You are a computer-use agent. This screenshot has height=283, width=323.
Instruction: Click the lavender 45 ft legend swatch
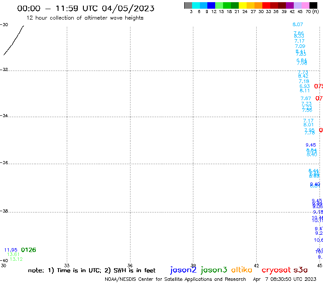[298, 5]
